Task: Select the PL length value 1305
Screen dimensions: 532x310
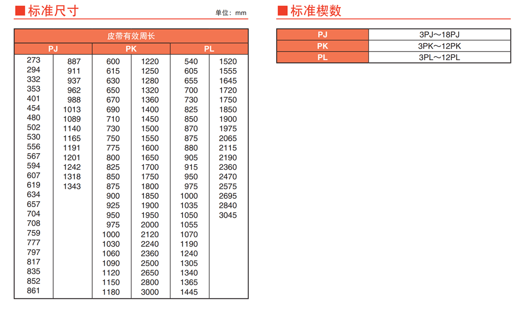Action: coord(189,263)
